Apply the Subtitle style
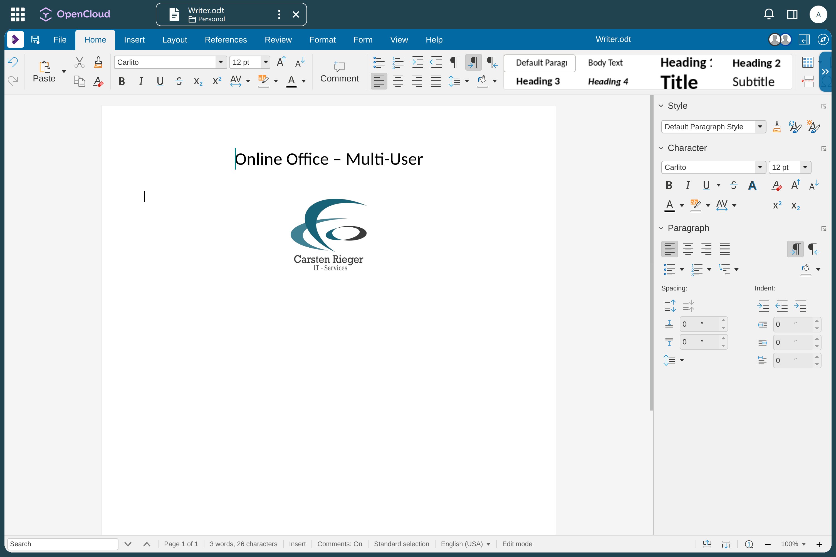Screen dimensions: 836x557 point(753,82)
